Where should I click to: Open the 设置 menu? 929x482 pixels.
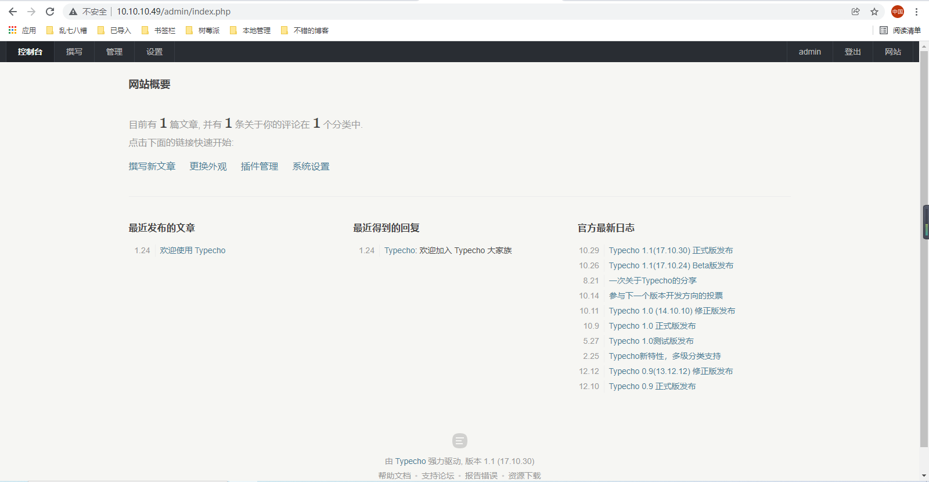(154, 52)
